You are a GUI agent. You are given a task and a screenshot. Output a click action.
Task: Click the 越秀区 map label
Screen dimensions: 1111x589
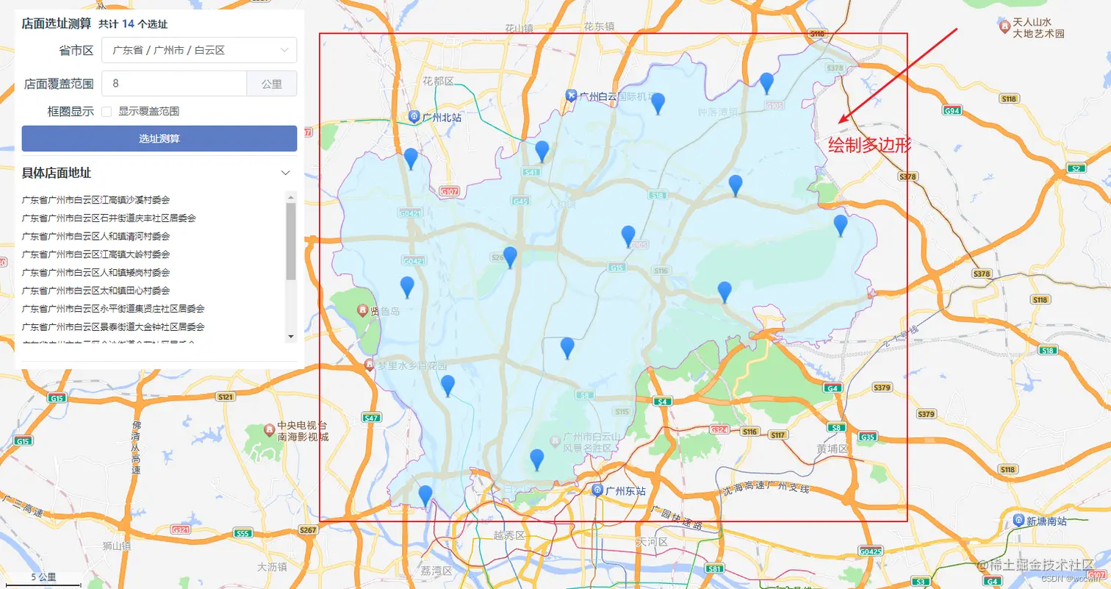(510, 535)
